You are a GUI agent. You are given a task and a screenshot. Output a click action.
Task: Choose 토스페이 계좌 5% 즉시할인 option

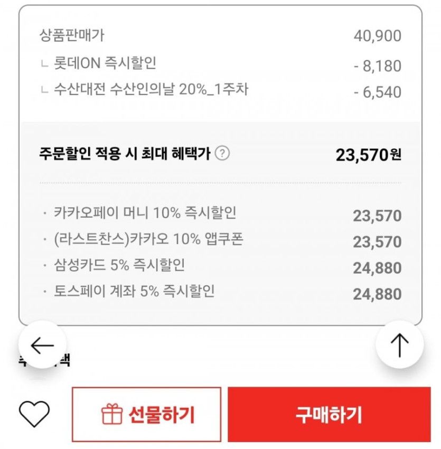point(134,291)
